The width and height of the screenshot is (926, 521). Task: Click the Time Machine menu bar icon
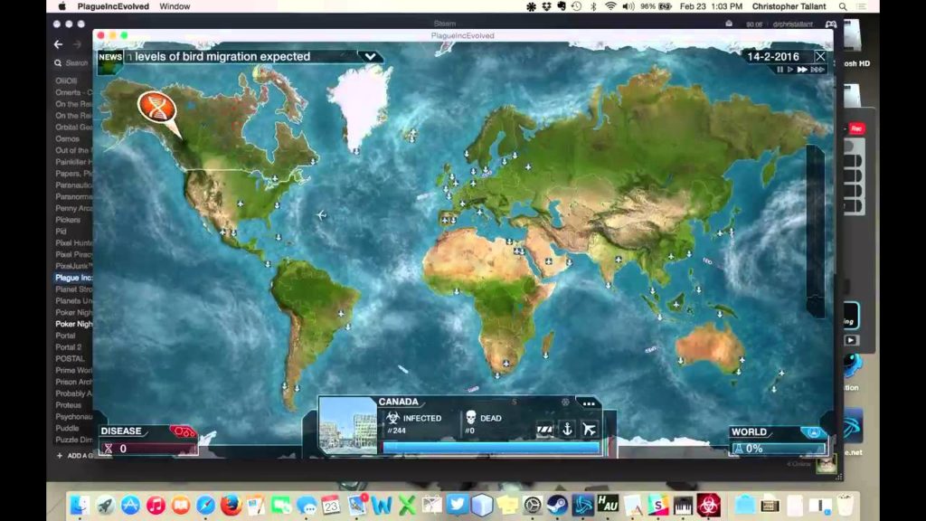576,6
